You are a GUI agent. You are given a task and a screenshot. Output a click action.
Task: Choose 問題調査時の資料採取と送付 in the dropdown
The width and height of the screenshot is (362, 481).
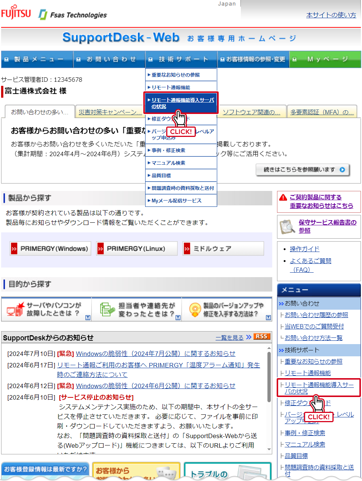coord(181,188)
